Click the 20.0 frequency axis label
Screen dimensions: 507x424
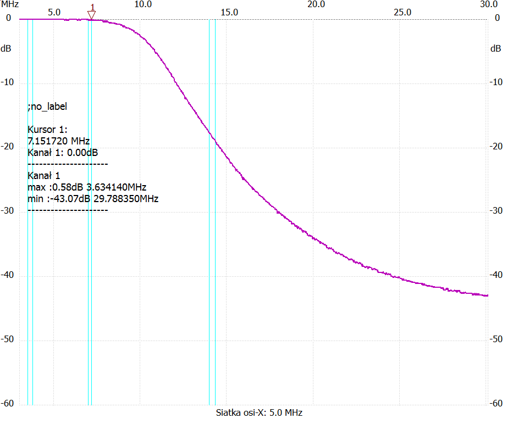click(316, 4)
